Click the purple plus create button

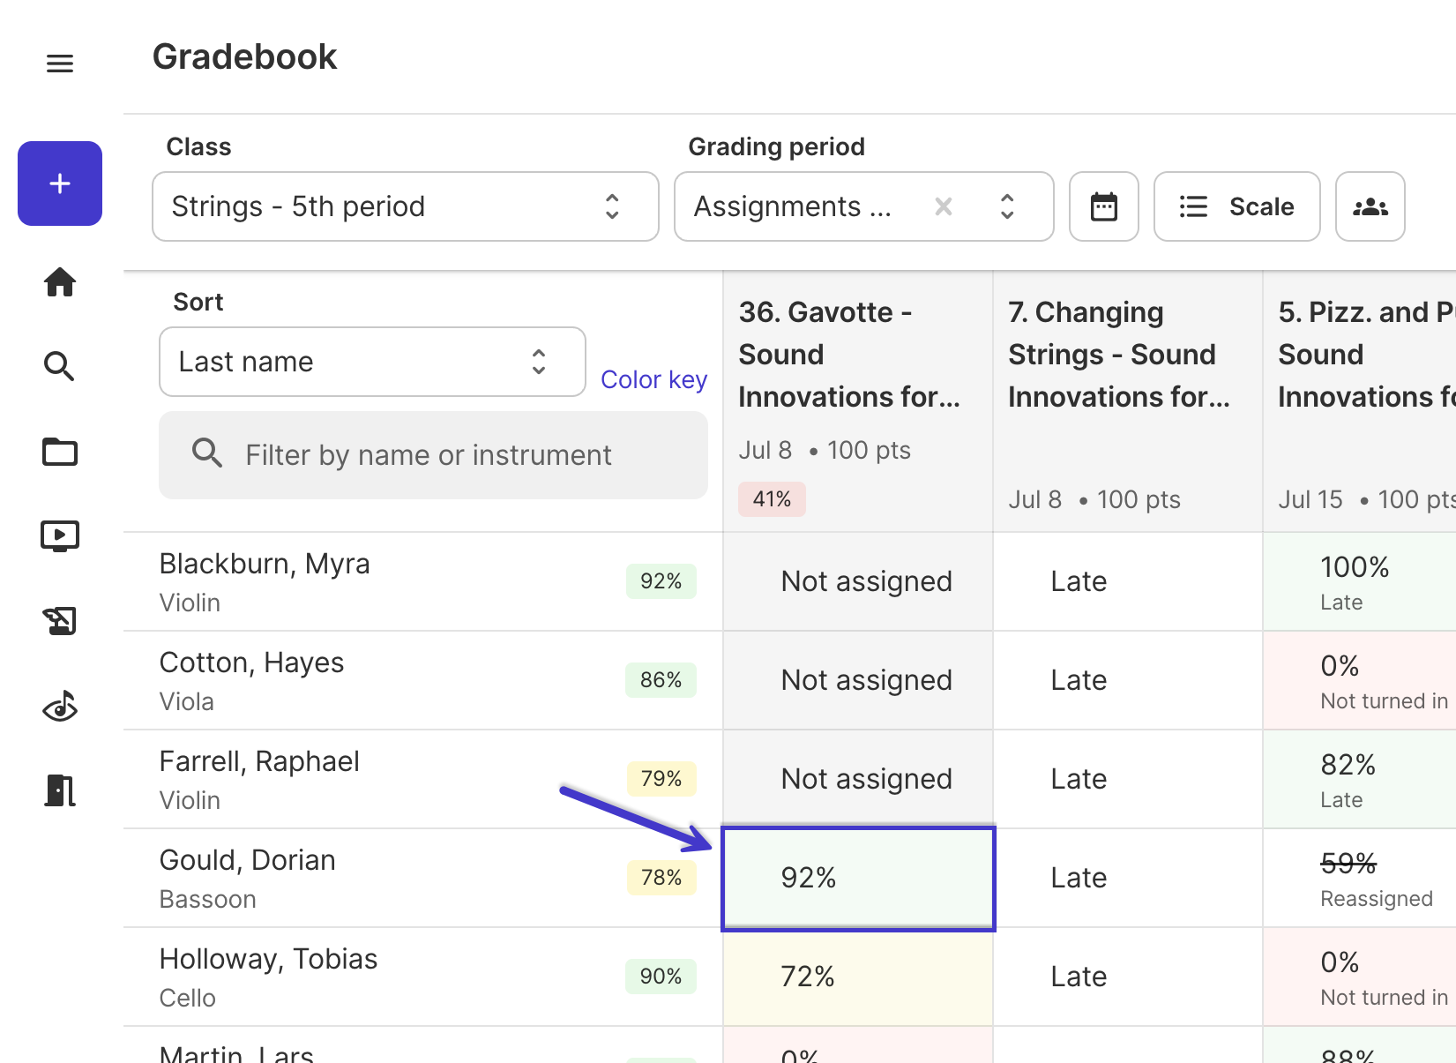click(x=60, y=183)
